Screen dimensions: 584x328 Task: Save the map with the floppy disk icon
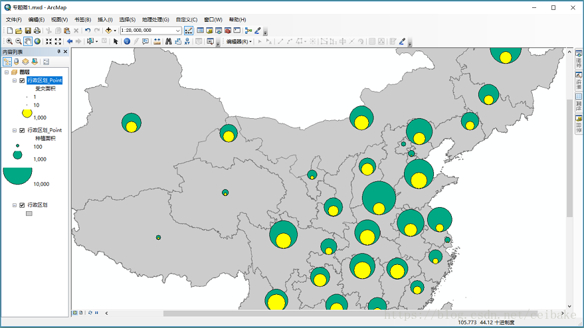point(28,31)
